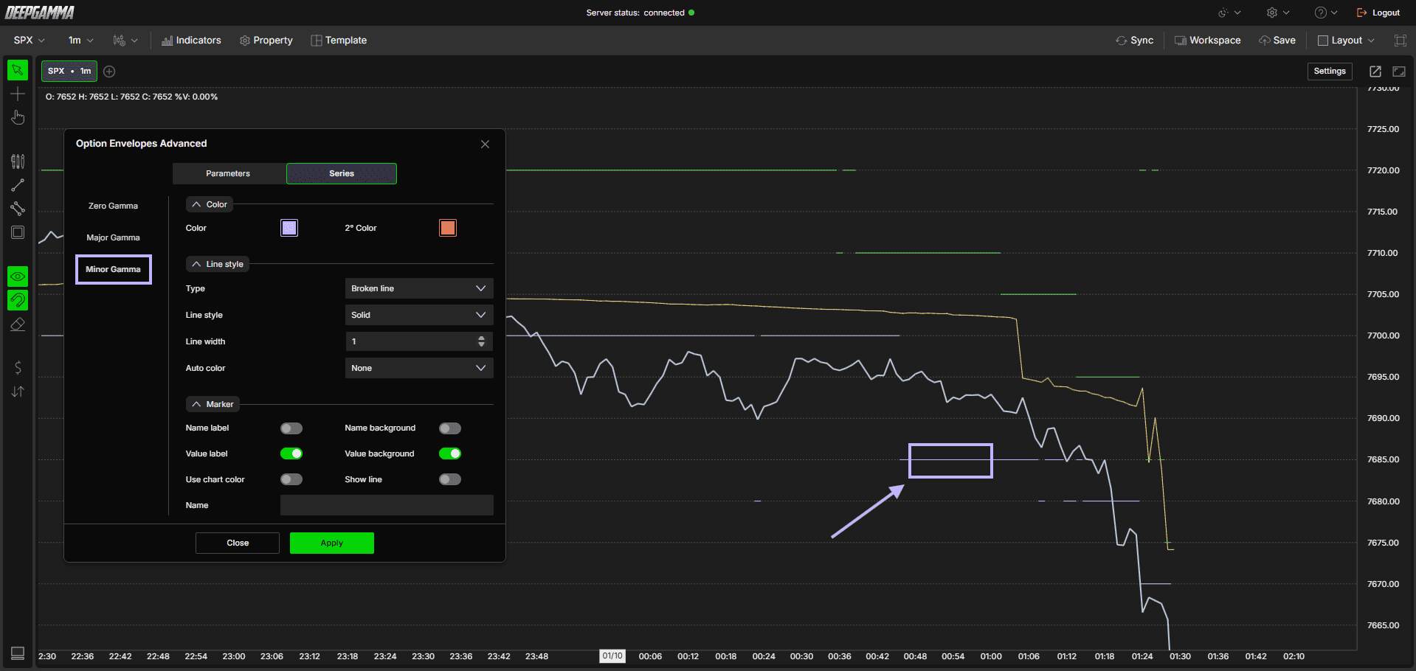Select the crosshair cursor tool

point(18,94)
